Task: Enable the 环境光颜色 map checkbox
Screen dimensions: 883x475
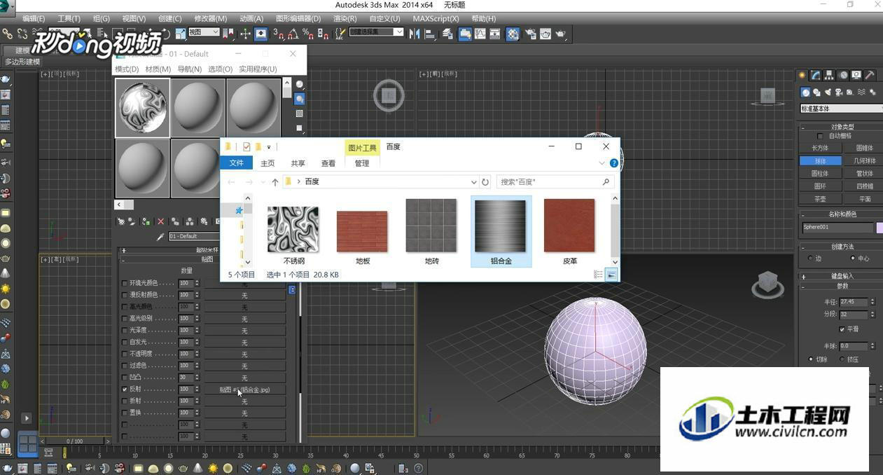Action: [x=125, y=283]
